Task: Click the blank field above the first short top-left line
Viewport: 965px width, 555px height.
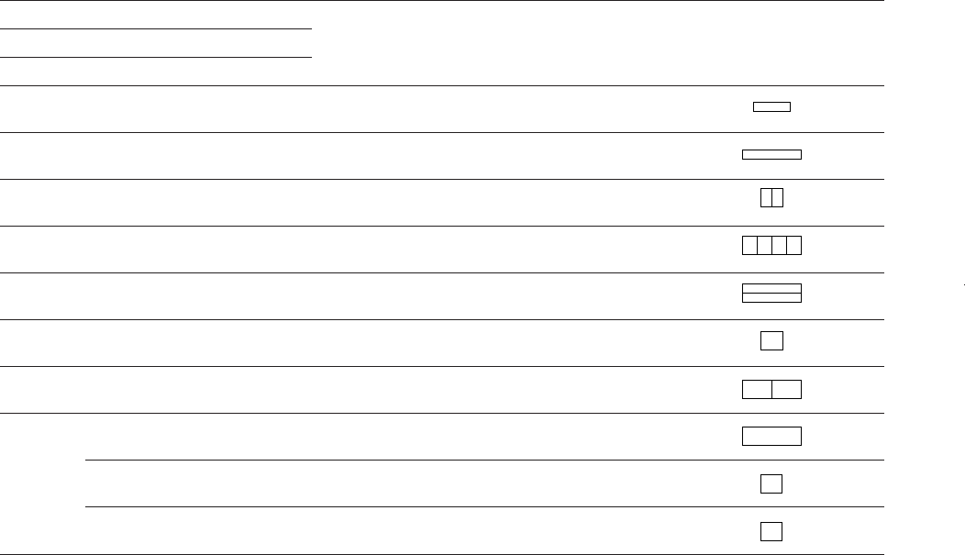Action: pyautogui.click(x=156, y=15)
